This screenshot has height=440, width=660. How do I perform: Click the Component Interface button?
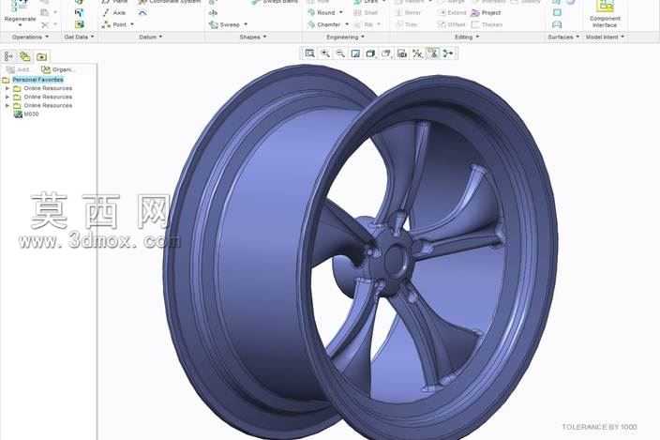605,14
